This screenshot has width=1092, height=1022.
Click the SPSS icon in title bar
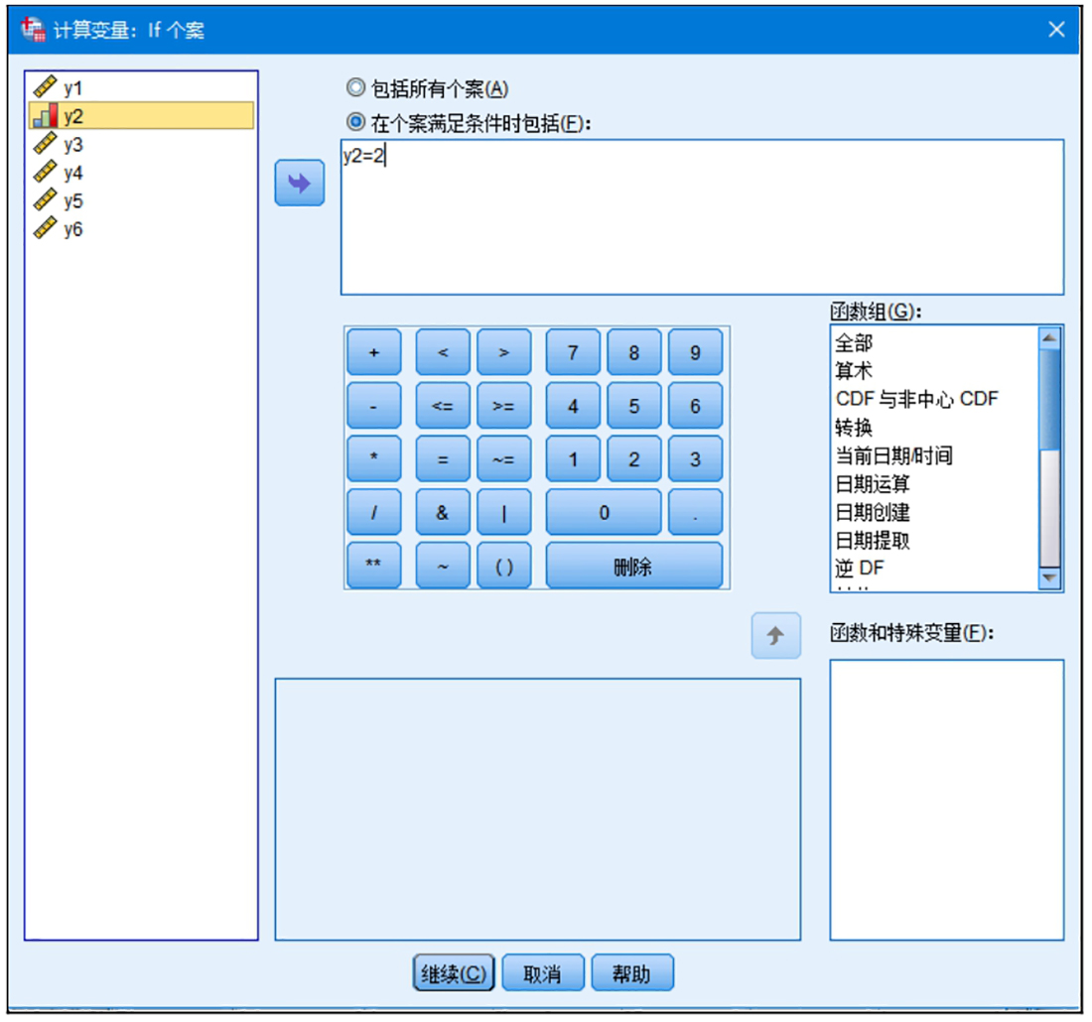(x=33, y=29)
